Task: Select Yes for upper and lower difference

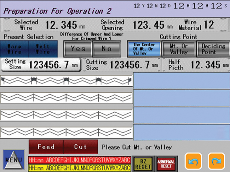Action: pyautogui.click(x=78, y=49)
